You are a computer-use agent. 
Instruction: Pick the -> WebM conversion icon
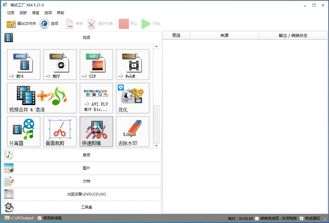(x=133, y=64)
